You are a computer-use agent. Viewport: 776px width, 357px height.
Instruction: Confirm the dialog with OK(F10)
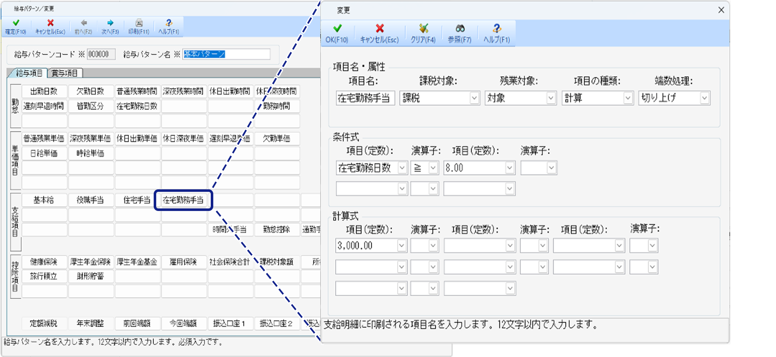pos(337,33)
